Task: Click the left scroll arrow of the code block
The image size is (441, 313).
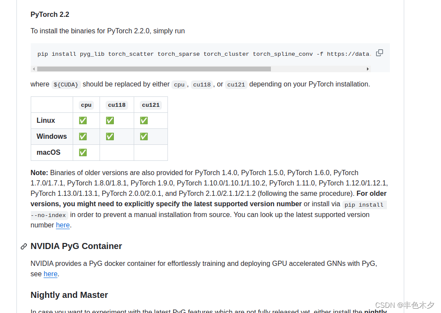Action: pos(34,68)
